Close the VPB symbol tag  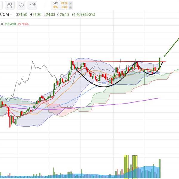click(x=70, y=3)
